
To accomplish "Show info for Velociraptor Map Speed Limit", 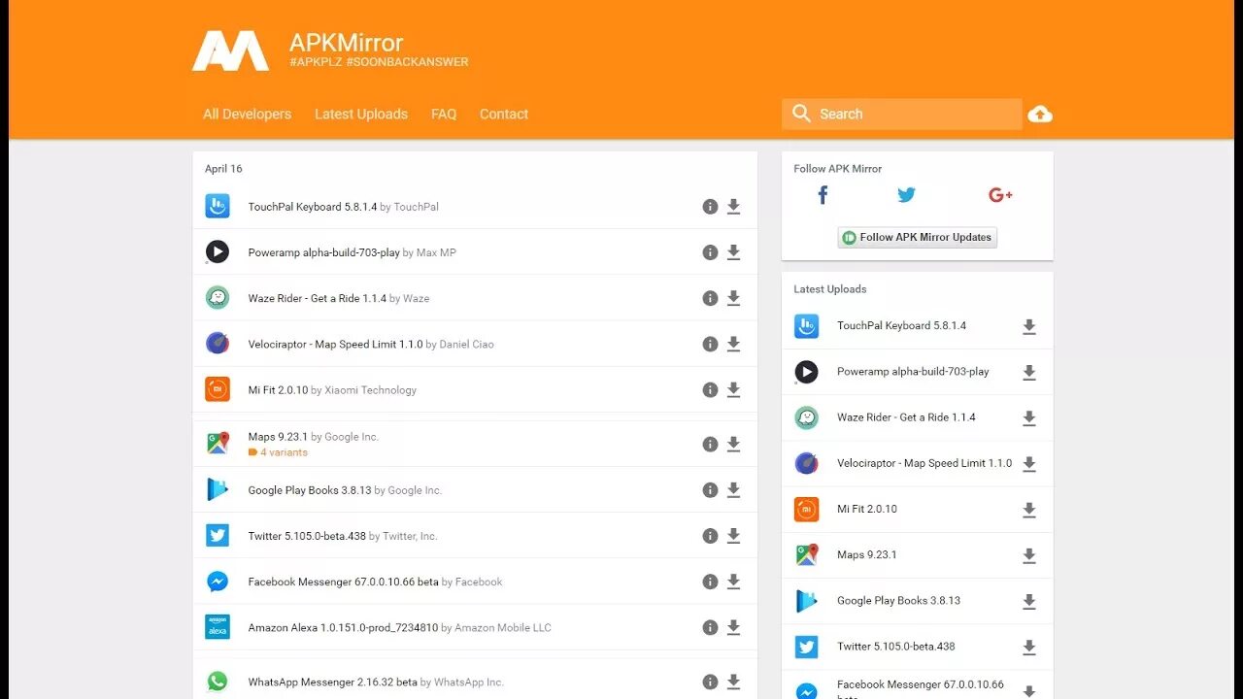I will [710, 344].
